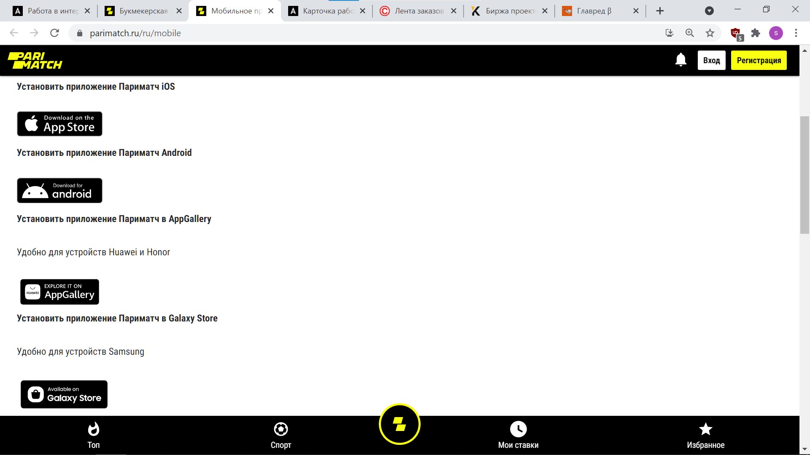The image size is (810, 455).
Task: Open the uBlock shield extension
Action: point(736,34)
